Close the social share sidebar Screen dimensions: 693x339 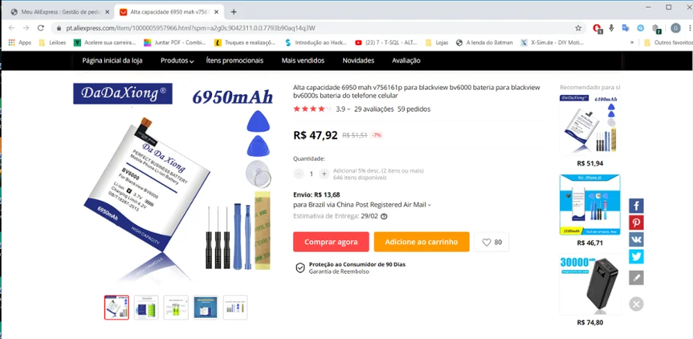click(x=636, y=304)
